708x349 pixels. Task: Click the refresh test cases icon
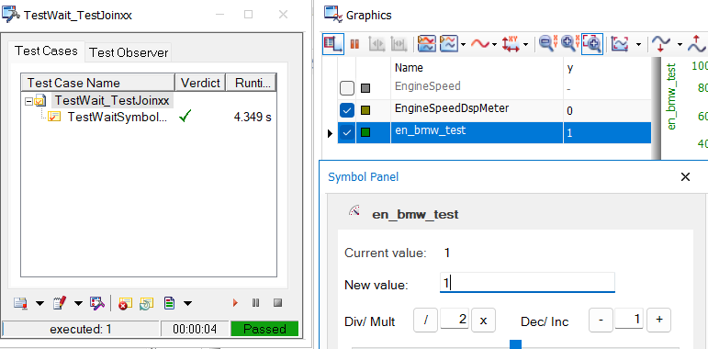(147, 303)
